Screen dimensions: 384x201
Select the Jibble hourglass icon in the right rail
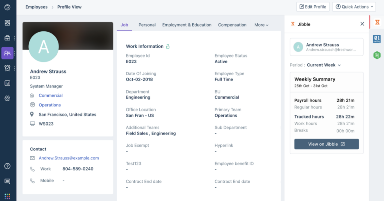pos(377,22)
